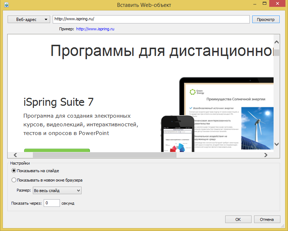Viewport: 288px width, 231px height.
Task: Click the Преимущества Солнечной энергии slide title
Action: pyautogui.click(x=236, y=99)
